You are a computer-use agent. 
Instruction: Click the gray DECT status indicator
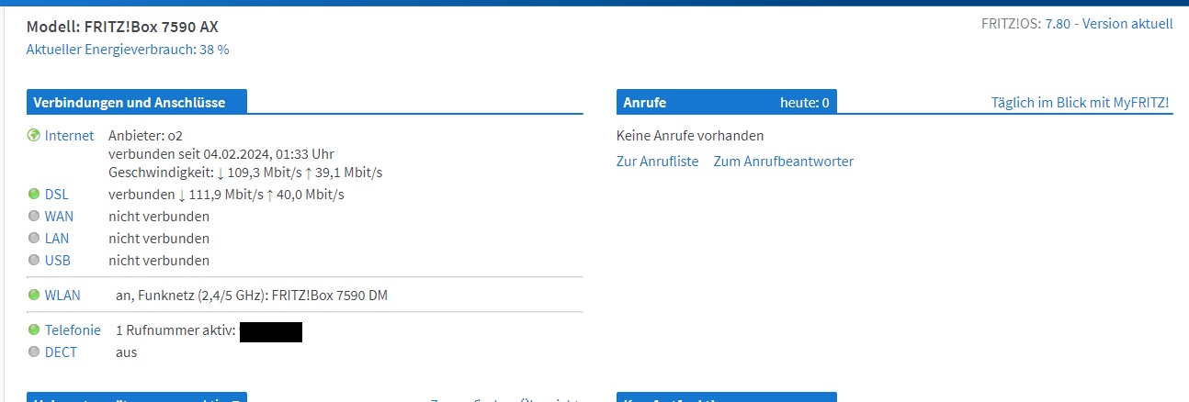pyautogui.click(x=34, y=352)
